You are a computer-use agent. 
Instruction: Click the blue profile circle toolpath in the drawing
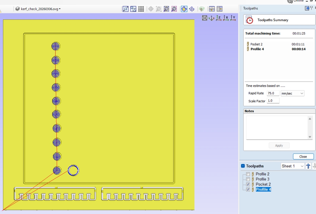point(73,170)
